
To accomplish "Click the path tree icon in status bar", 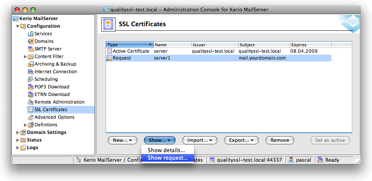I will click(x=79, y=160).
